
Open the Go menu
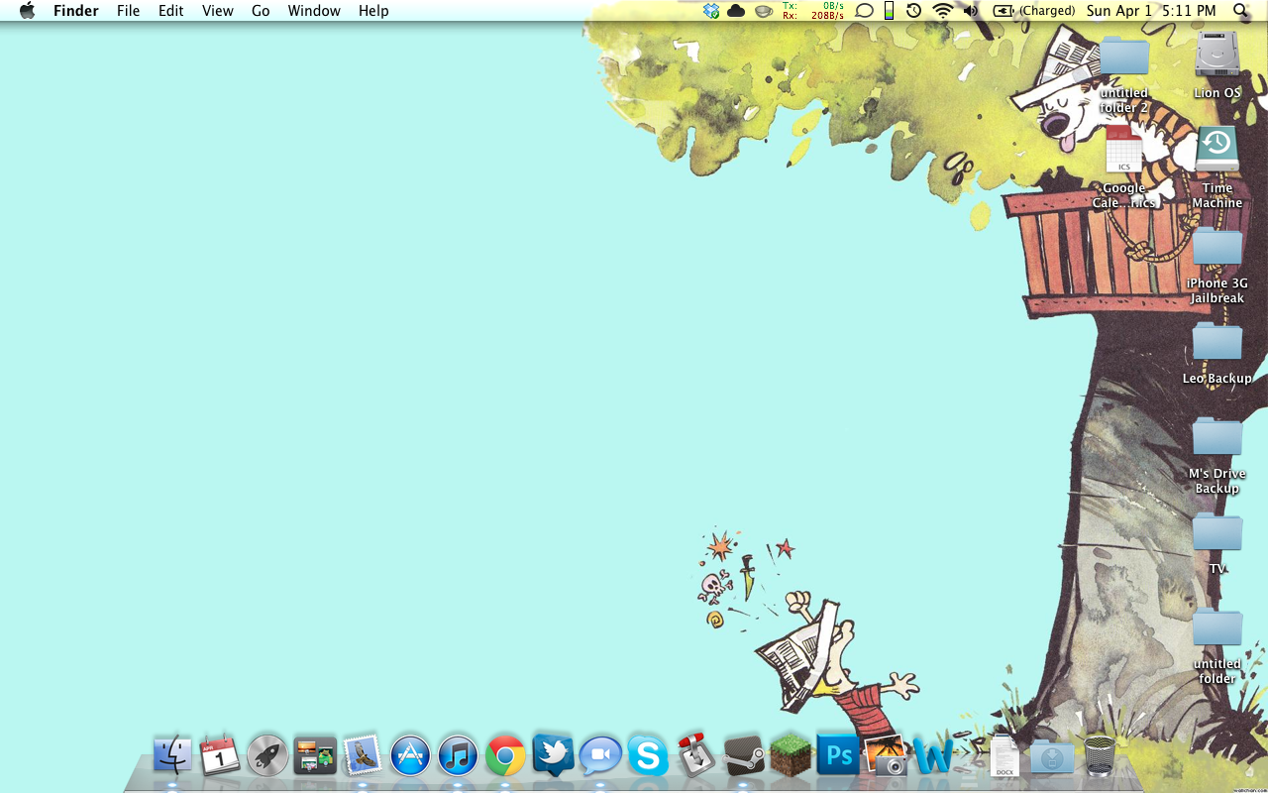point(261,11)
